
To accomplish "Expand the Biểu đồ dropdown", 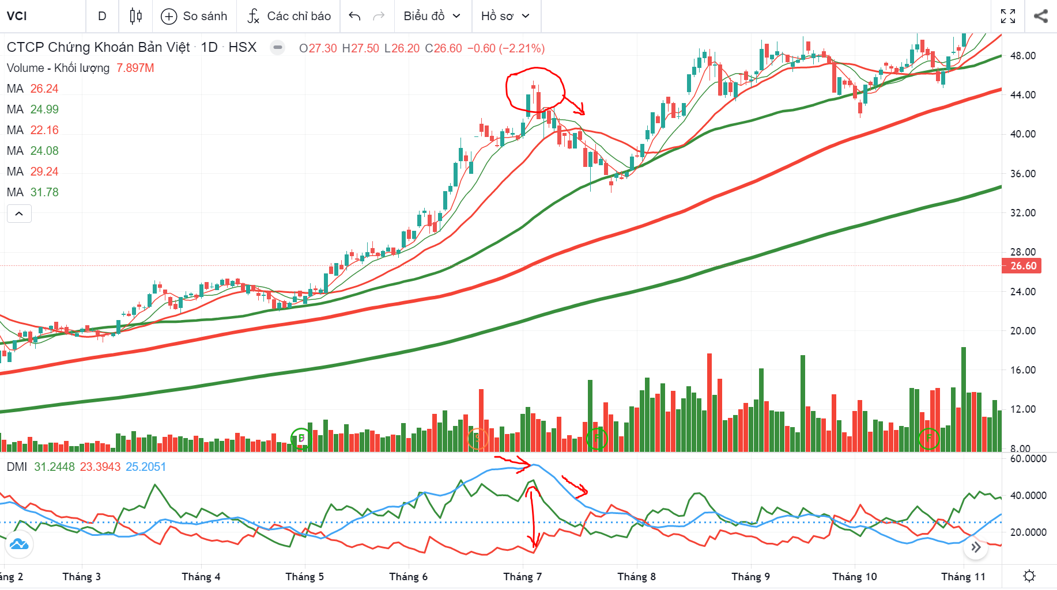I will (x=432, y=16).
